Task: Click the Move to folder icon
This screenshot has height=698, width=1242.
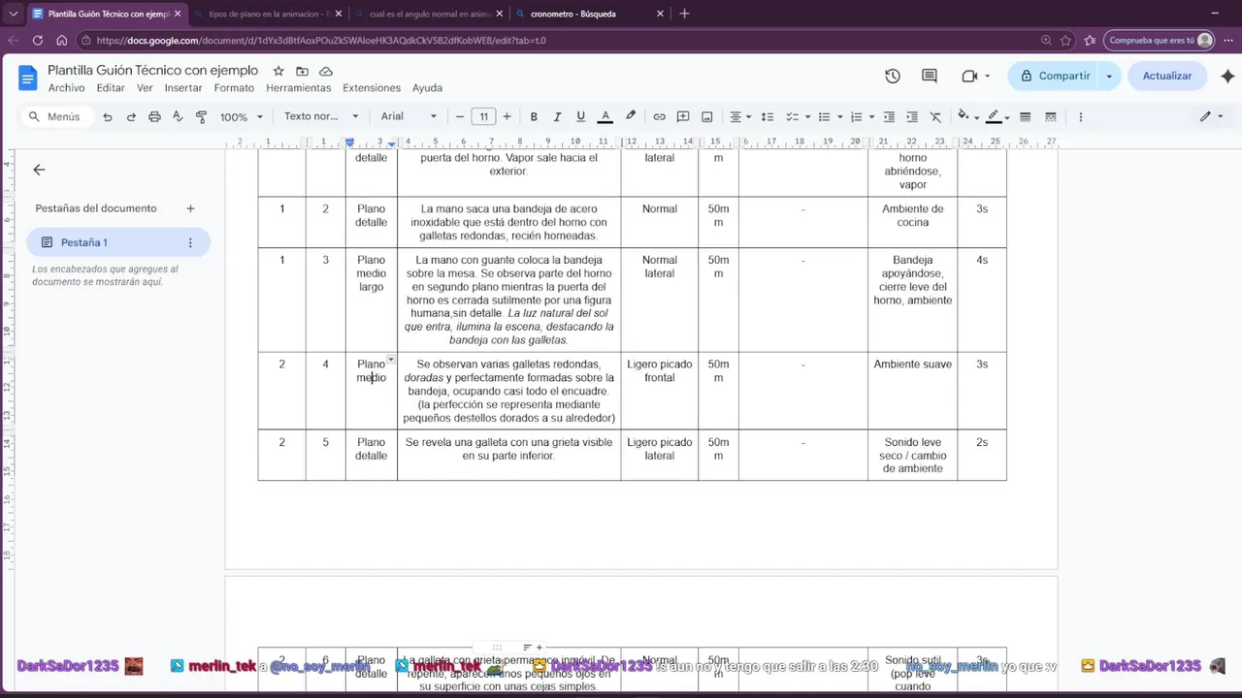Action: (x=303, y=72)
